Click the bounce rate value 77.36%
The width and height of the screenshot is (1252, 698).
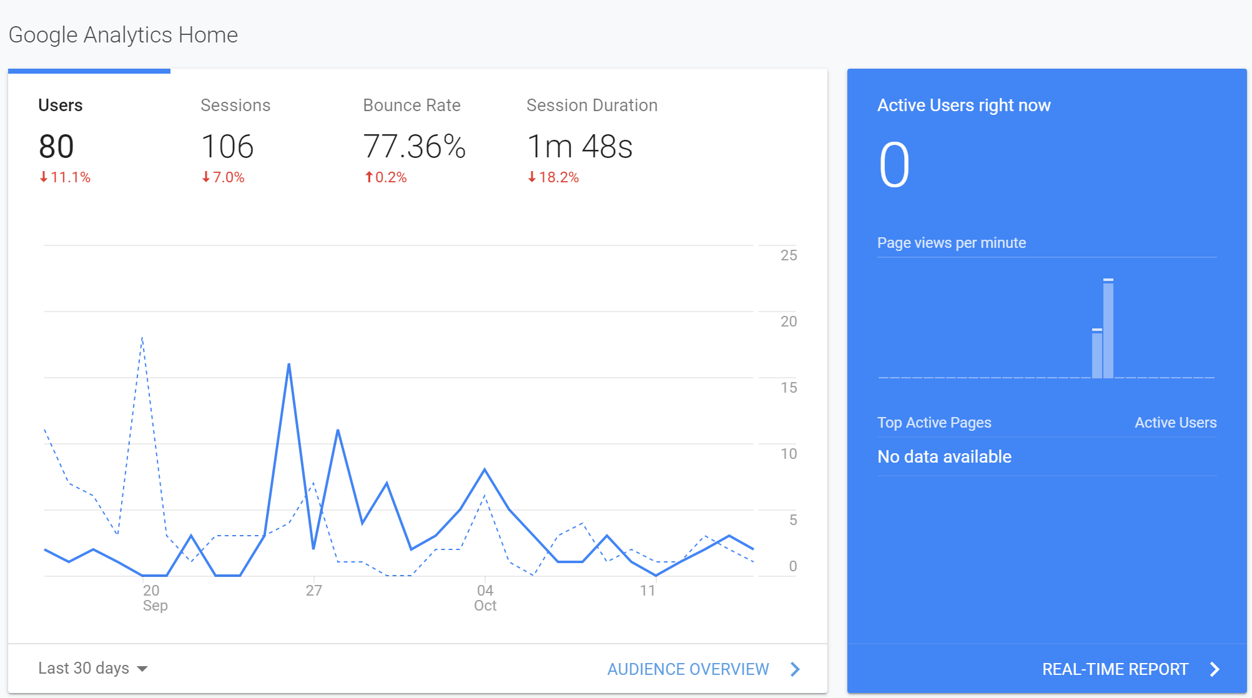tap(415, 147)
